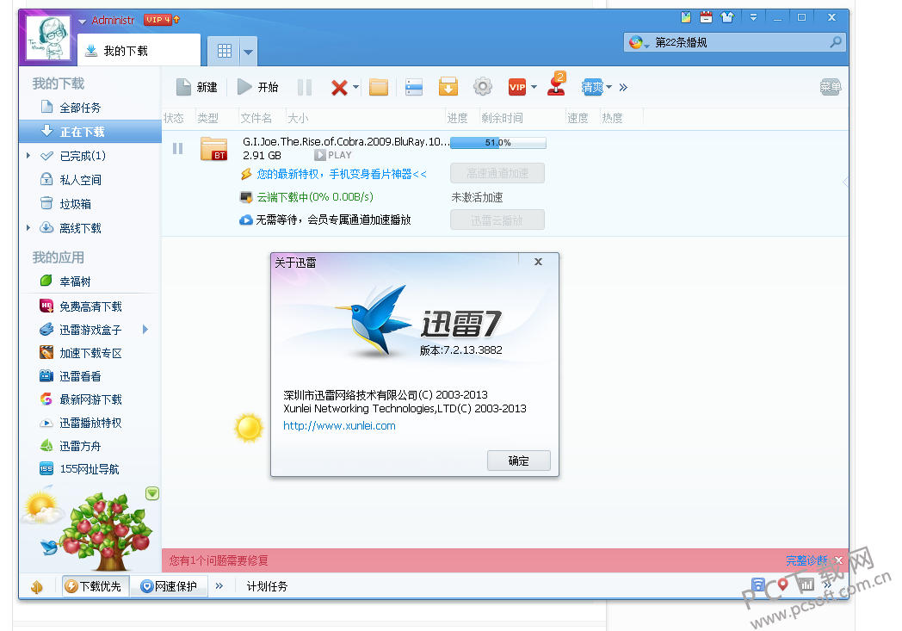902x631 pixels.
Task: Click the 迅雷云播放 button
Action: pos(497,220)
